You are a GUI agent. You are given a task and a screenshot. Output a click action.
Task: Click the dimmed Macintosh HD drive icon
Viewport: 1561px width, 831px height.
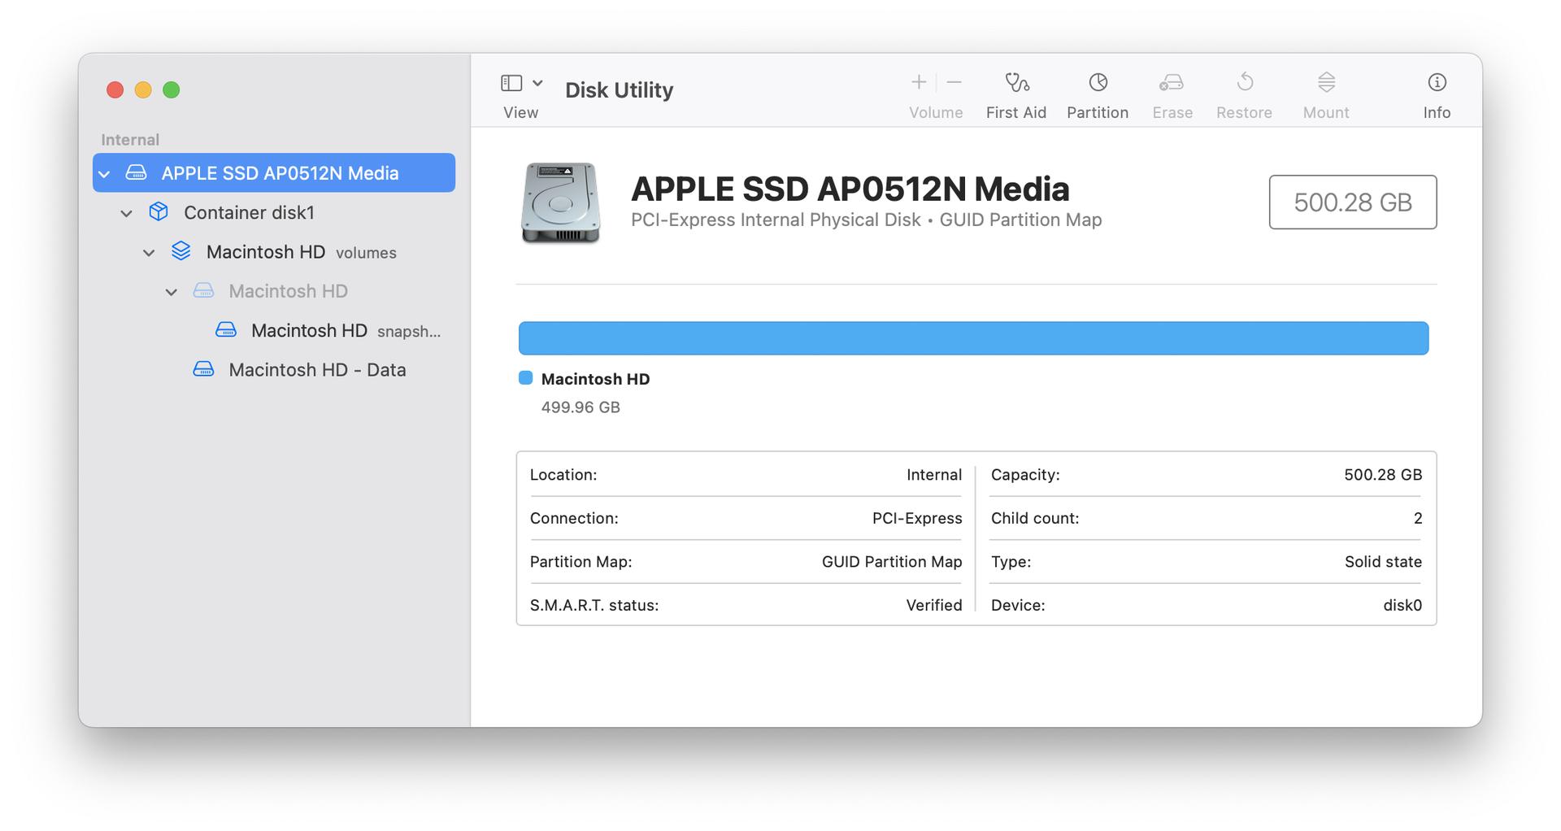[203, 291]
